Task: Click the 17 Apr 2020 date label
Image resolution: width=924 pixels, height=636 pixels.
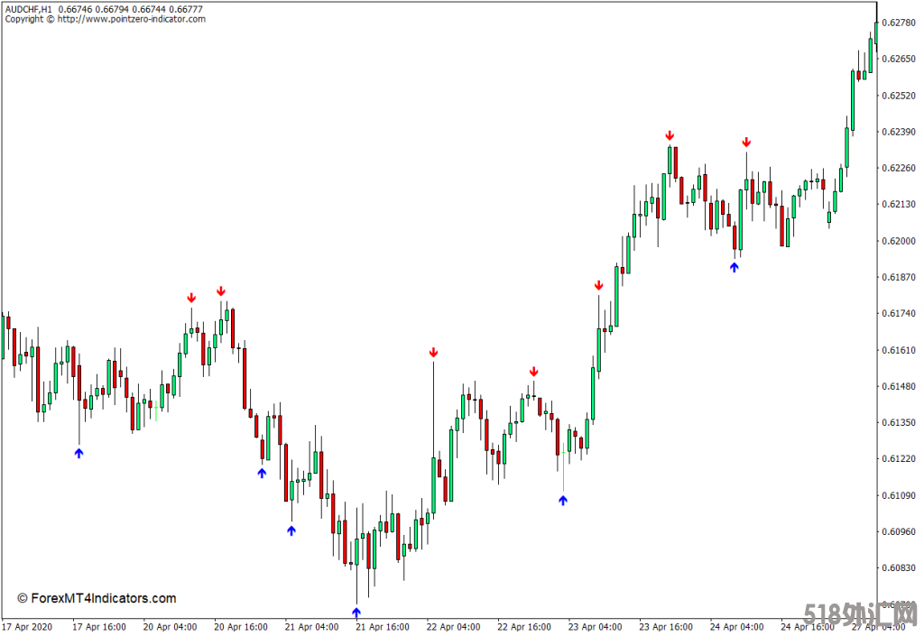Action: click(x=30, y=626)
